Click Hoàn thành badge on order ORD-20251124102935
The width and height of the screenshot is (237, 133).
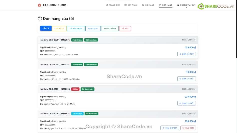[77, 40]
